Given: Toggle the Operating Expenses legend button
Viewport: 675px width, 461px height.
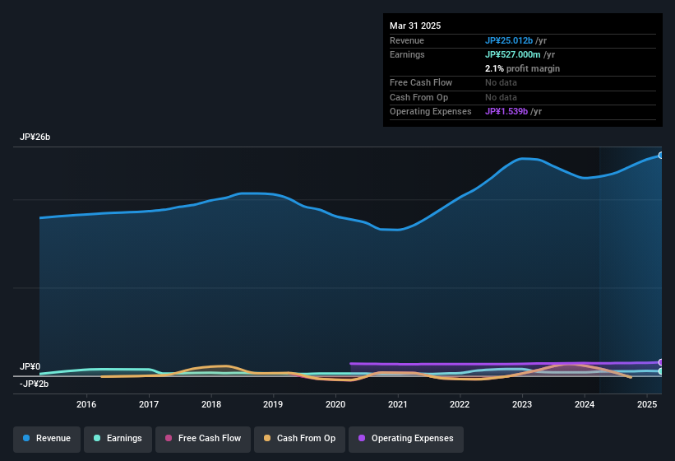Looking at the screenshot, I should click(x=406, y=440).
